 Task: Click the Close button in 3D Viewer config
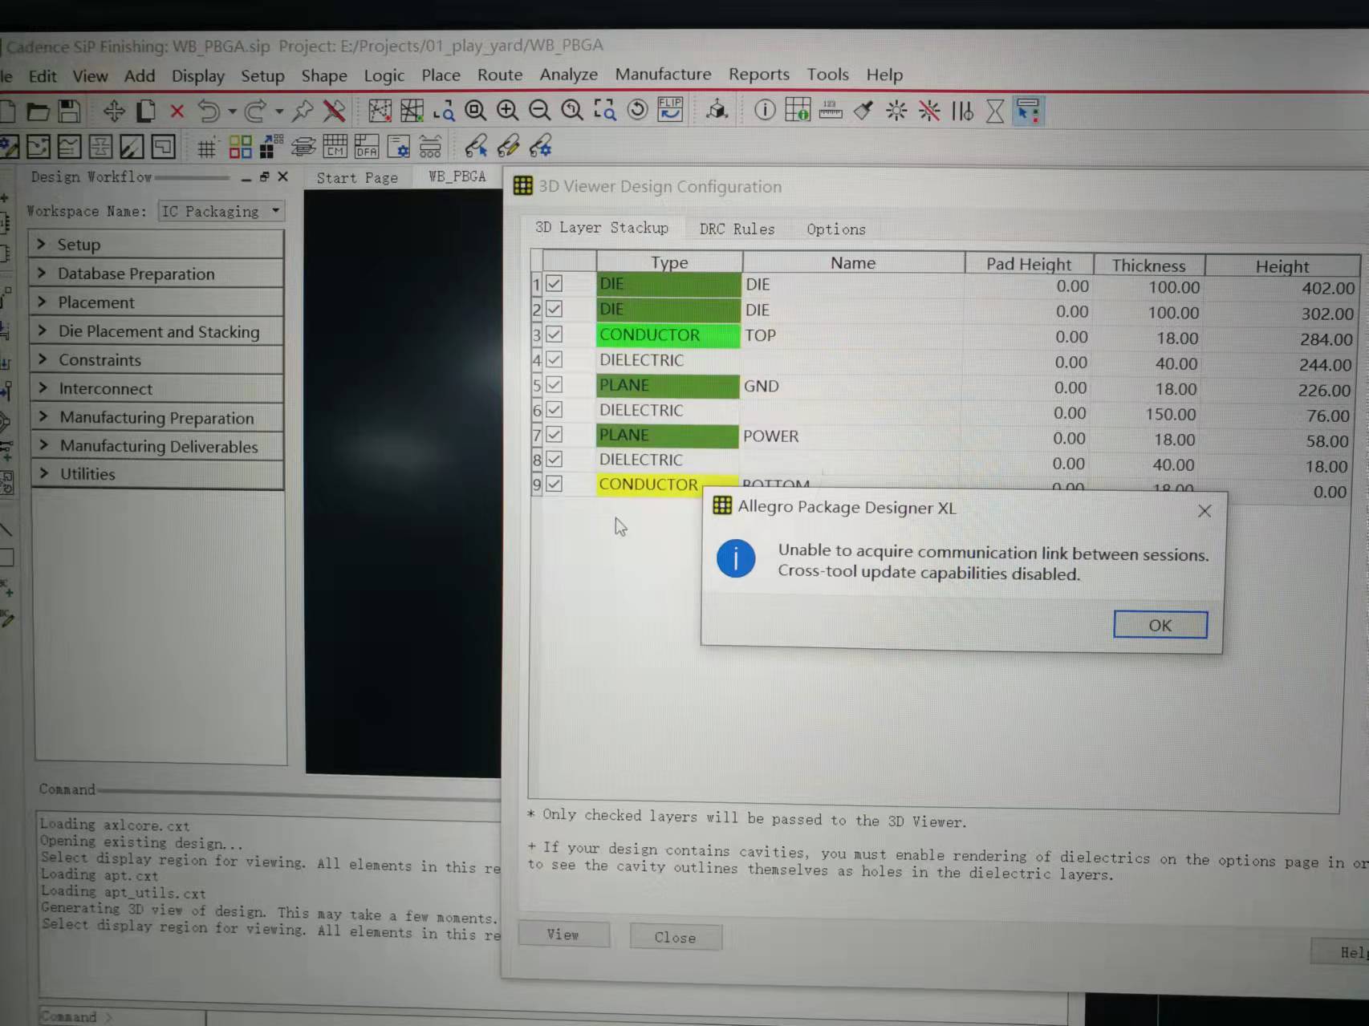click(675, 937)
